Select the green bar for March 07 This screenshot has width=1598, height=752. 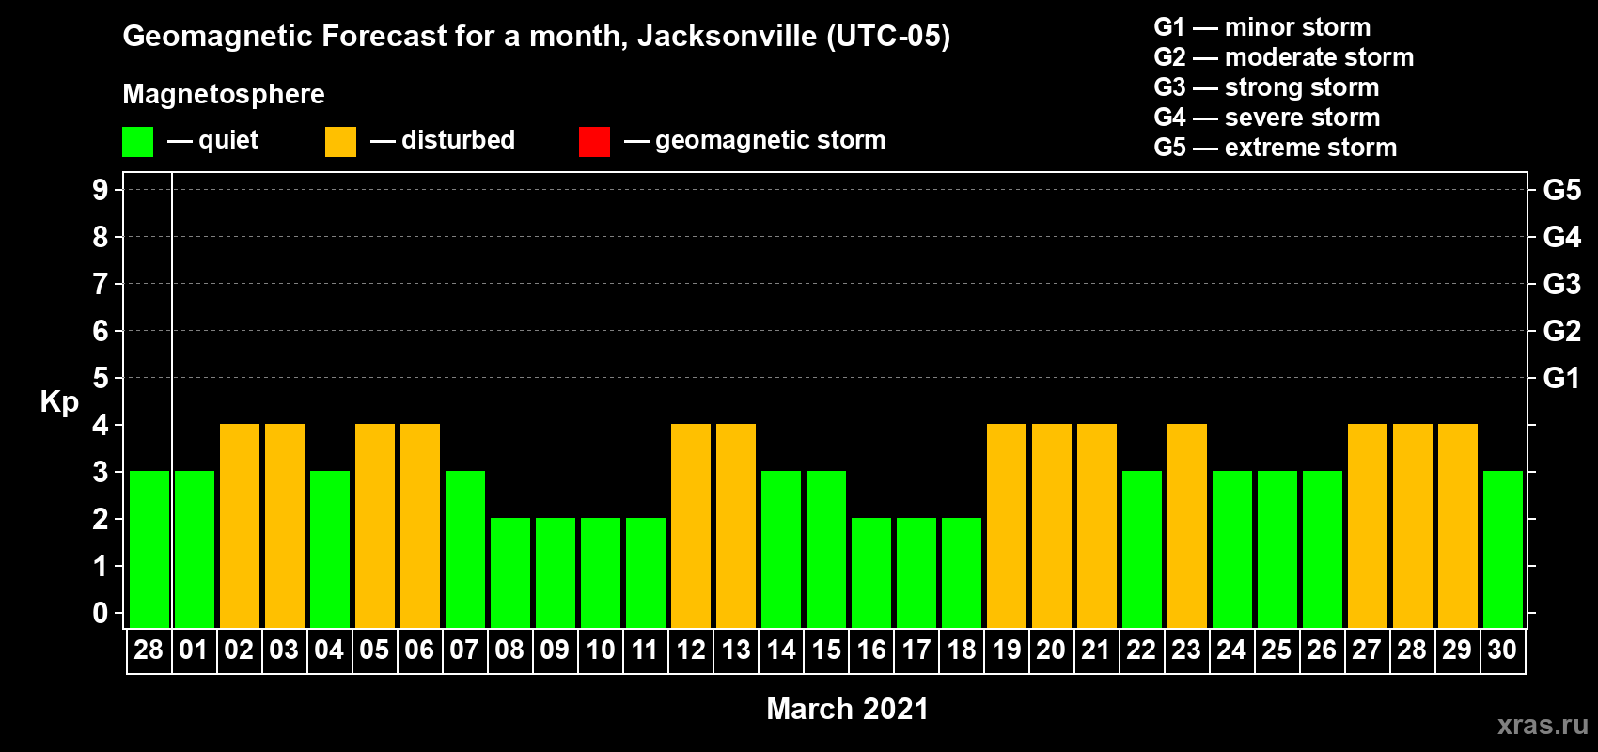tap(465, 549)
